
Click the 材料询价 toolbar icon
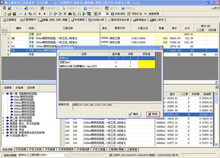pyautogui.click(x=117, y=14)
